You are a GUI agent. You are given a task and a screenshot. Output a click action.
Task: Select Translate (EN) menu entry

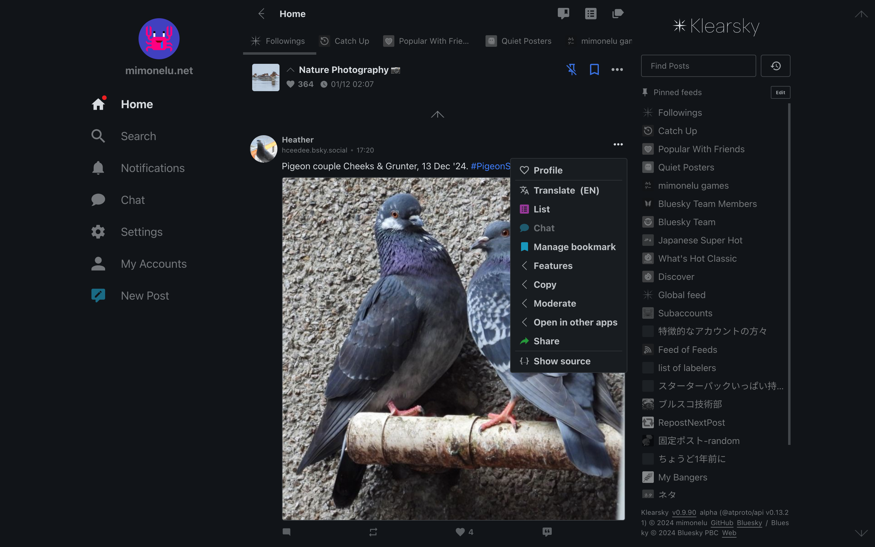point(566,190)
